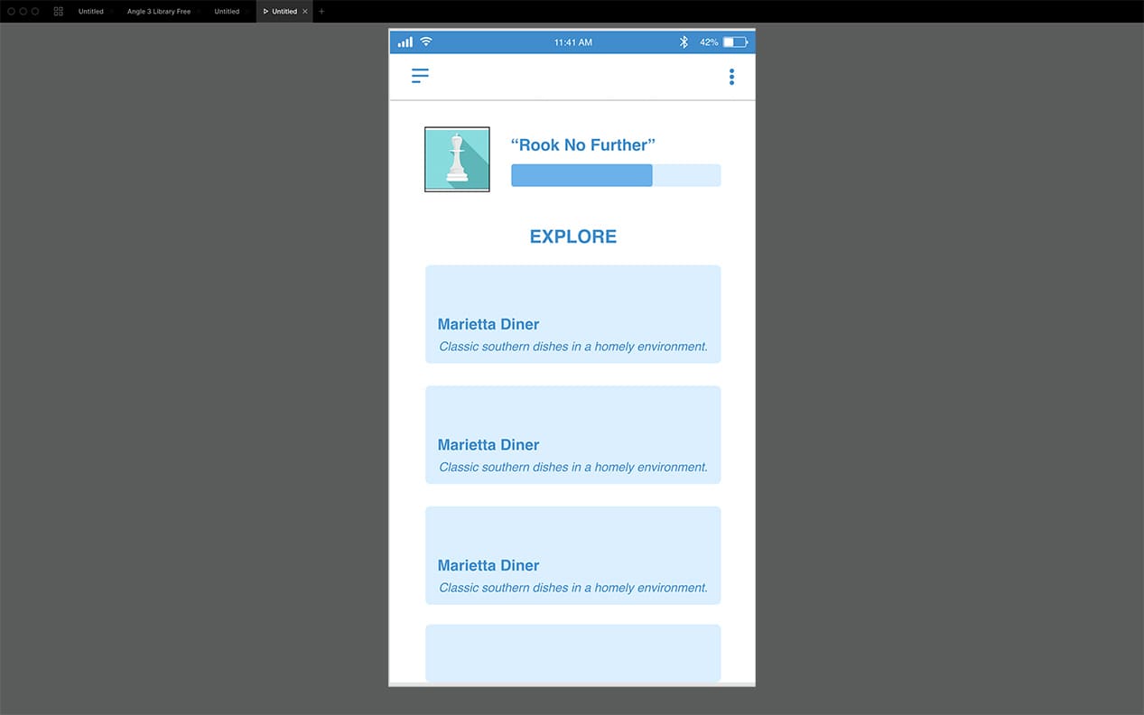
Task: Select the chess piece profile picture
Action: [x=457, y=160]
